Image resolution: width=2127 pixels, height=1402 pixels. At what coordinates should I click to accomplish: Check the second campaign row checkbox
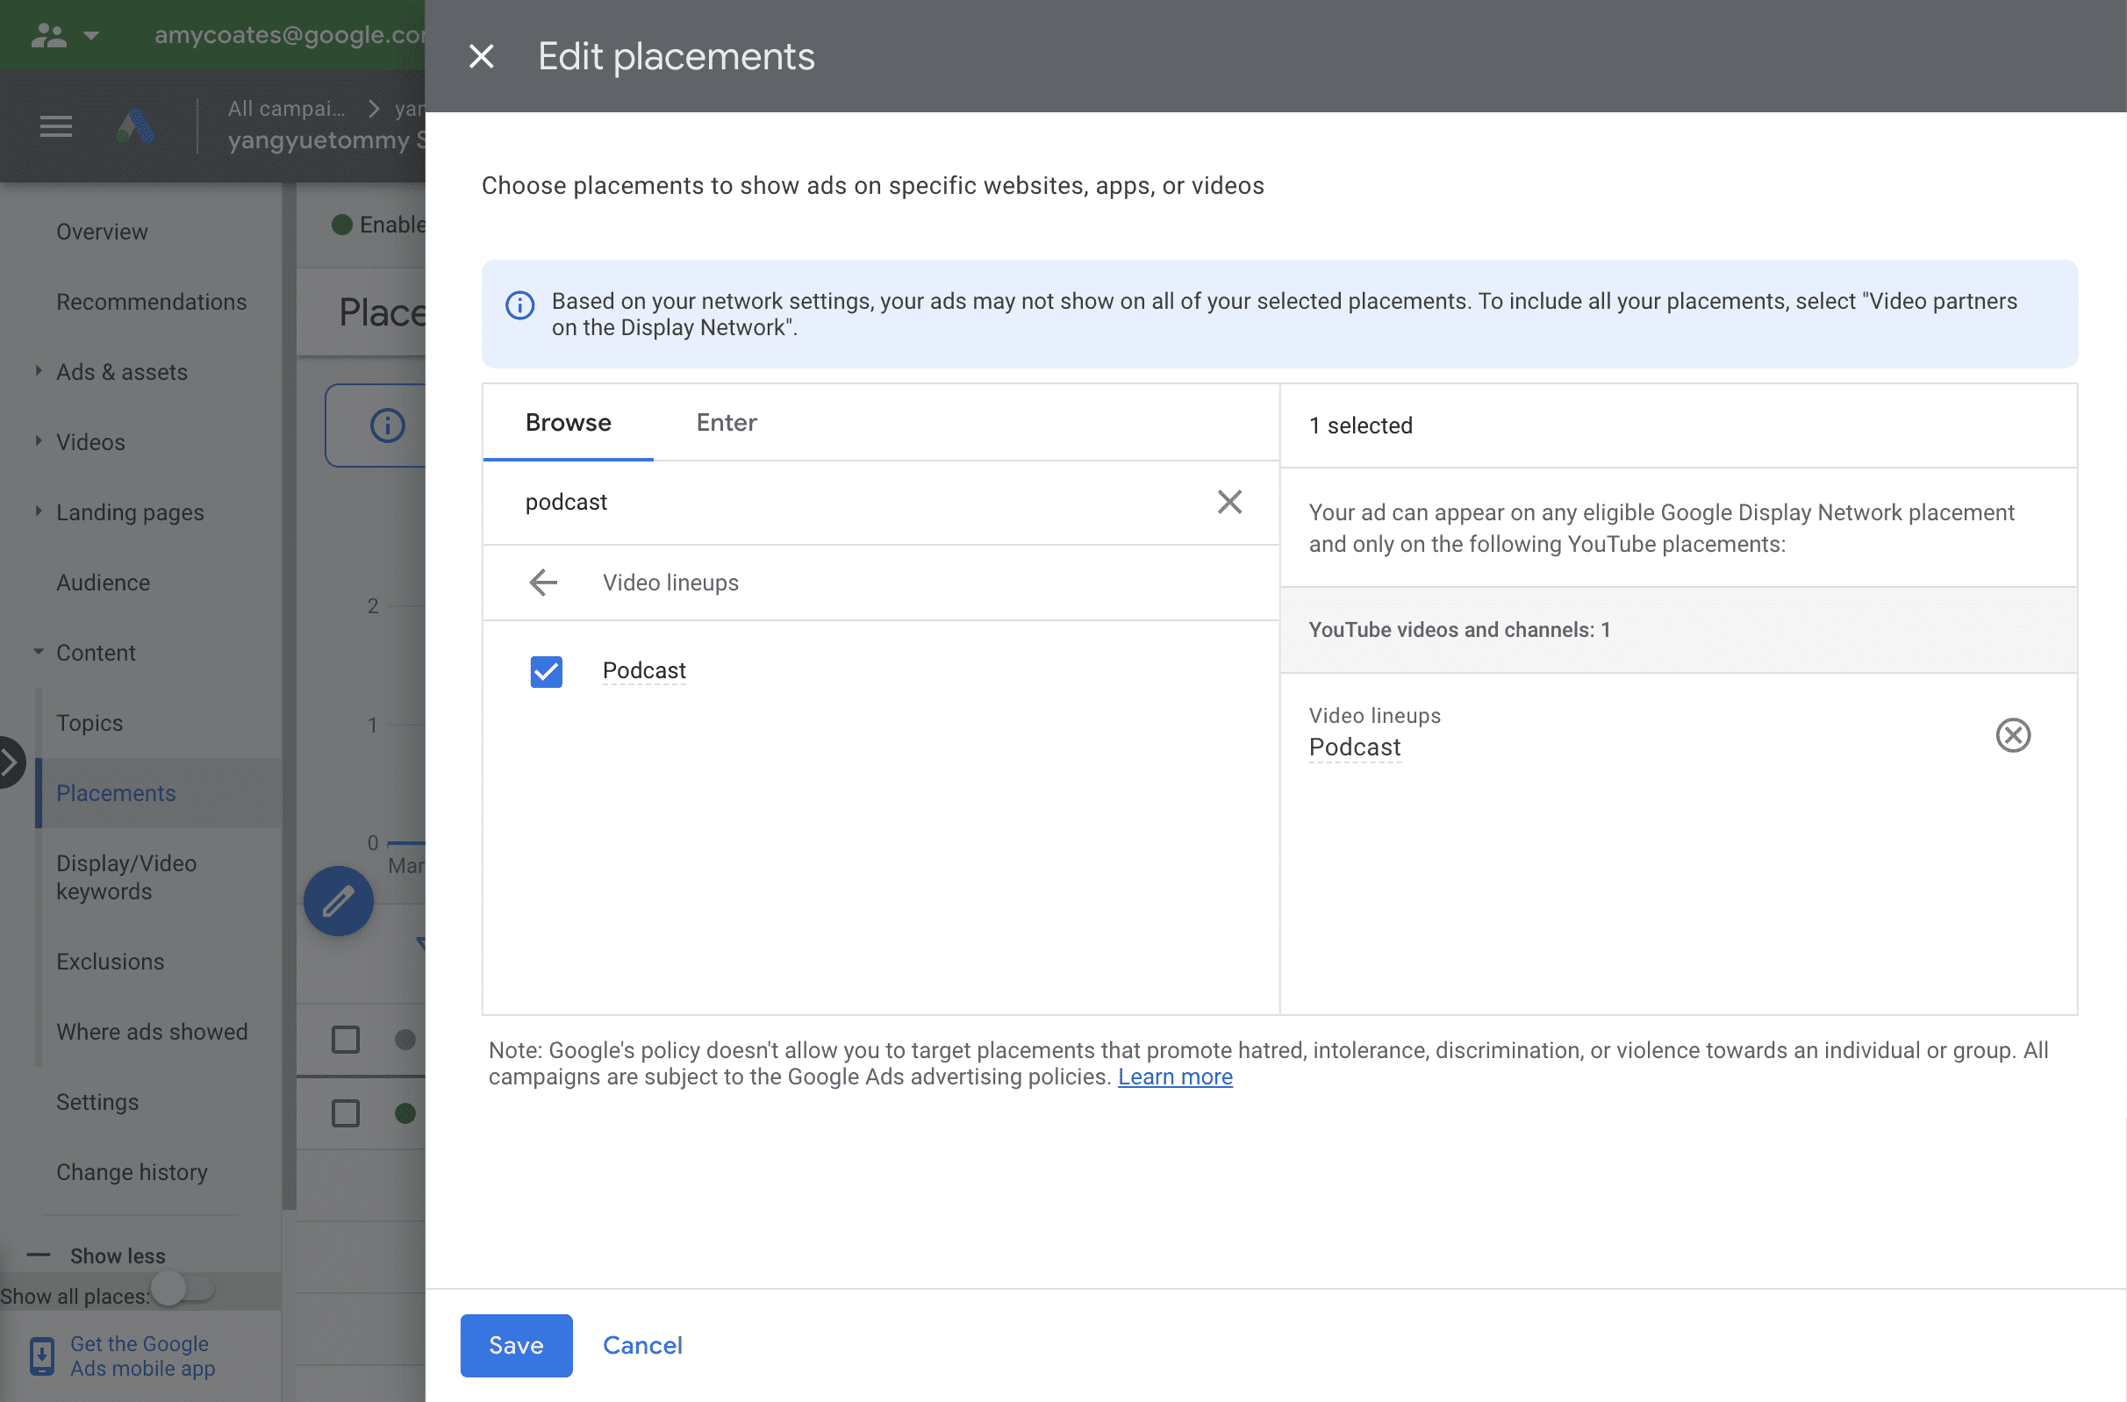coord(344,1114)
